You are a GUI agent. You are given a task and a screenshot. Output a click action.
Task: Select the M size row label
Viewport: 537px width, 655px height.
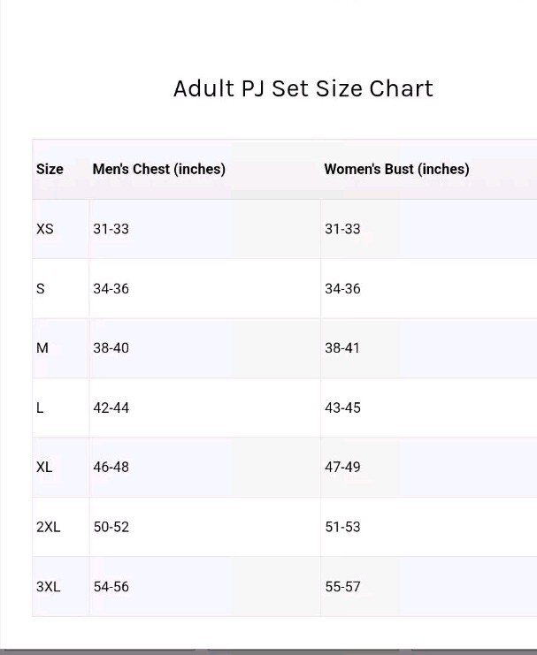42,348
